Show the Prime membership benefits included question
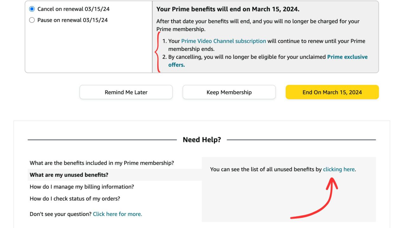Viewport: 406px width, 228px height. point(102,163)
